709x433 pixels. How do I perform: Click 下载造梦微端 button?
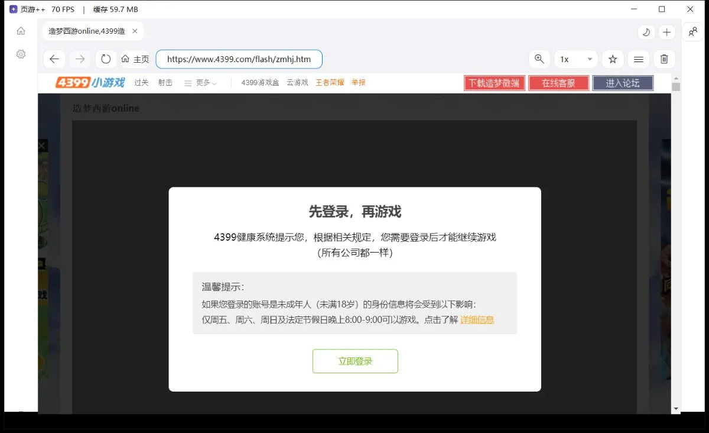[x=495, y=83]
